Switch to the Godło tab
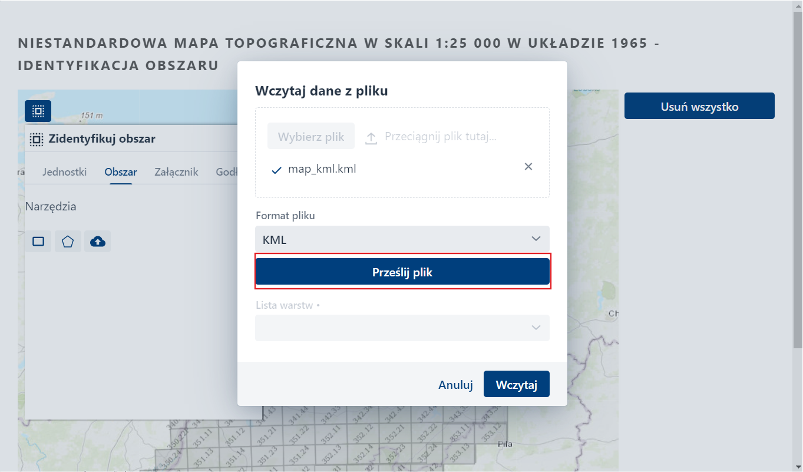Image resolution: width=803 pixels, height=472 pixels. point(227,171)
